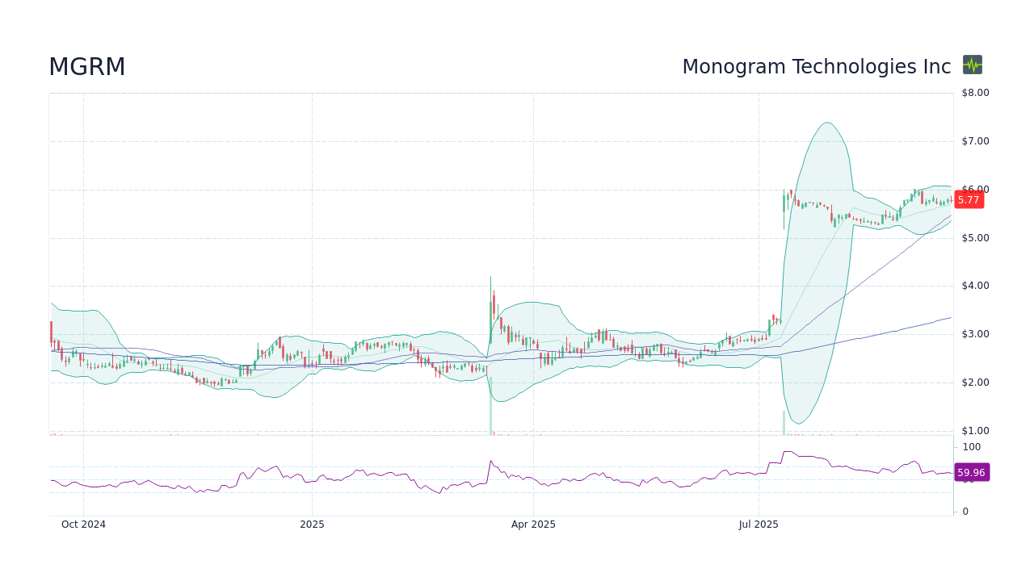Select the MGRM ticker symbol
The height and width of the screenshot is (581, 1034).
click(86, 67)
